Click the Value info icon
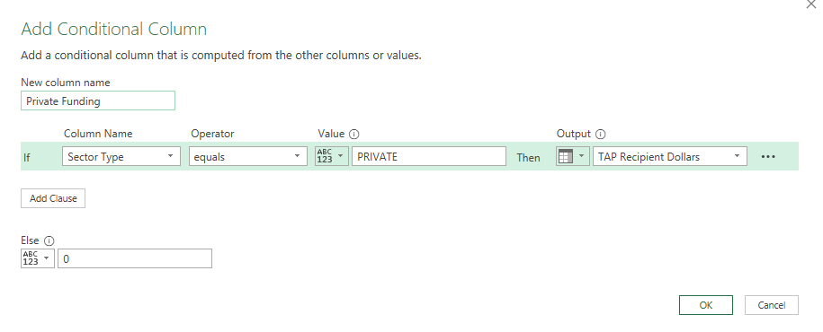823x332 pixels. (354, 134)
